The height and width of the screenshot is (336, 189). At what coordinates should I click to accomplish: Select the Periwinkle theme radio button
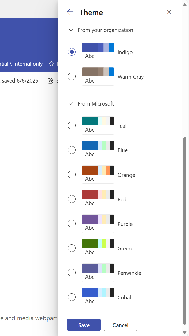click(72, 273)
